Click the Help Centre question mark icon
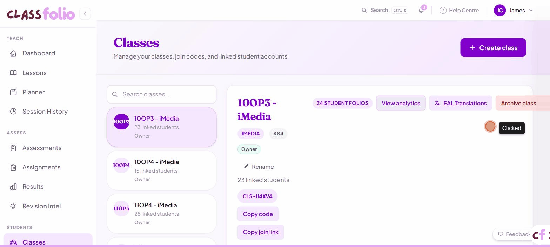Image resolution: width=550 pixels, height=247 pixels. pyautogui.click(x=443, y=10)
